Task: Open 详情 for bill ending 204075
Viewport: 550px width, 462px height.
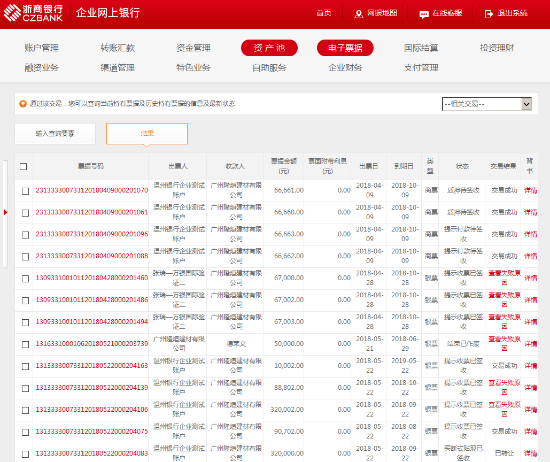Action: [531, 432]
